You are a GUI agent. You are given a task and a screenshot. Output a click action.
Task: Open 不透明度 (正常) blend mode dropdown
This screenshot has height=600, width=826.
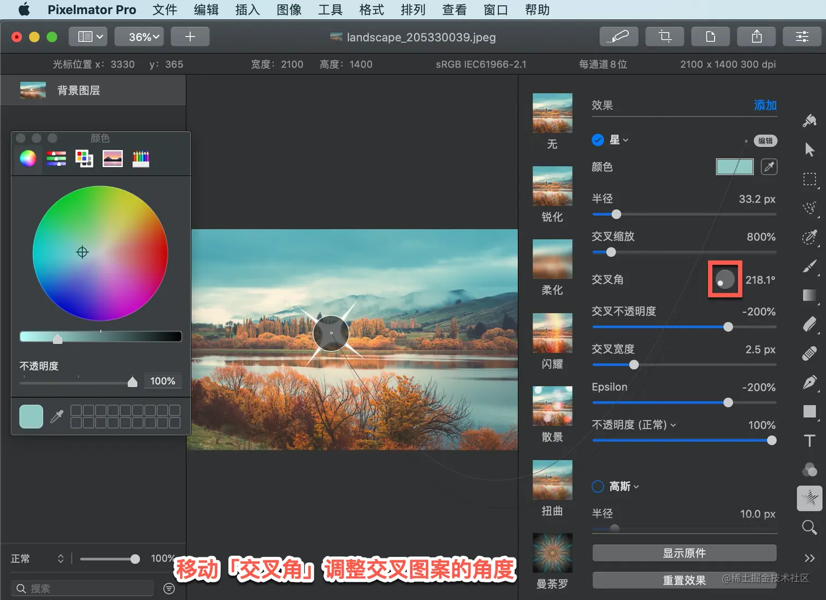[634, 425]
